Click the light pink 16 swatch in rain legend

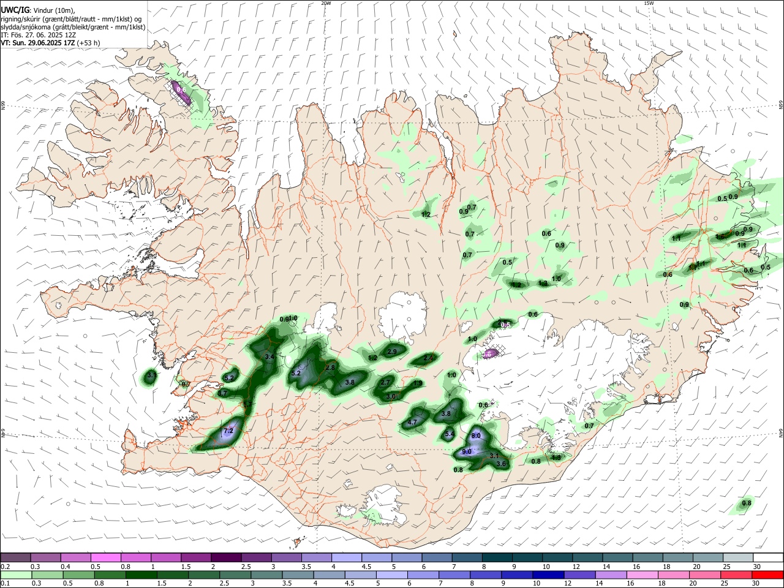click(642, 575)
